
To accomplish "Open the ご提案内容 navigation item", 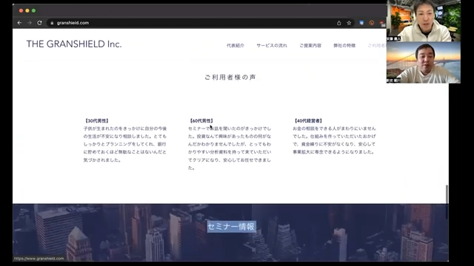I will (x=310, y=46).
